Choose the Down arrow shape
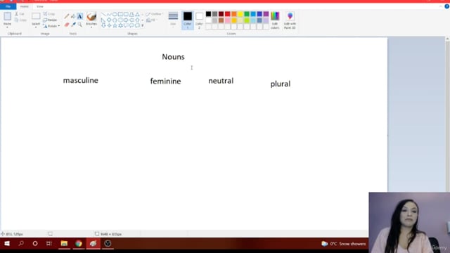Image resolution: width=450 pixels, height=253 pixels. coord(103,25)
